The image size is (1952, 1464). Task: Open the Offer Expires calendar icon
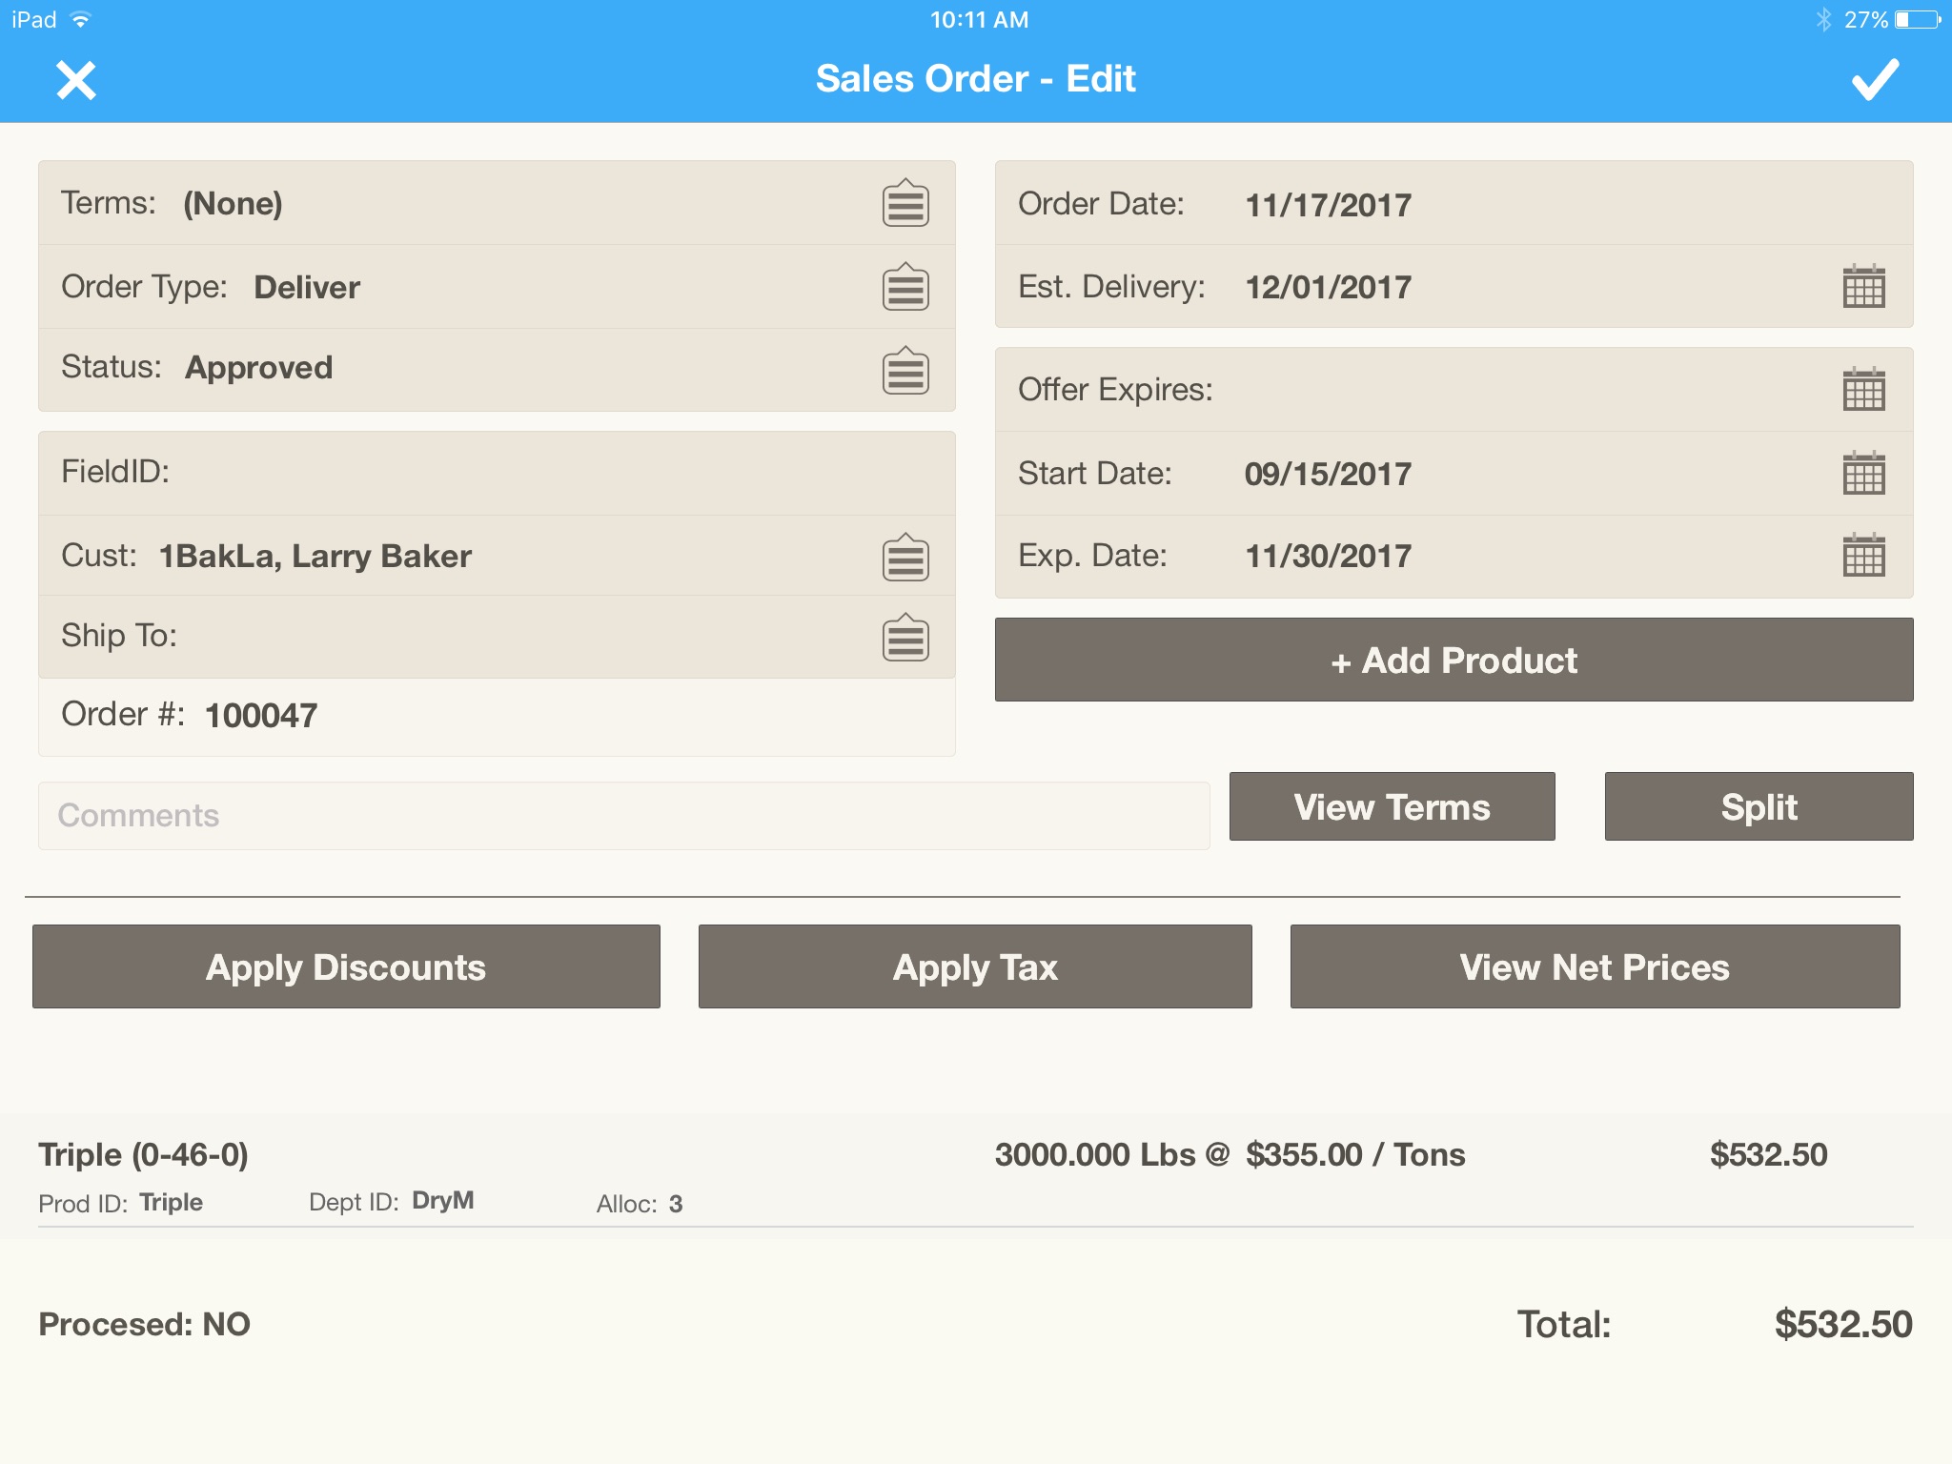pyautogui.click(x=1863, y=389)
